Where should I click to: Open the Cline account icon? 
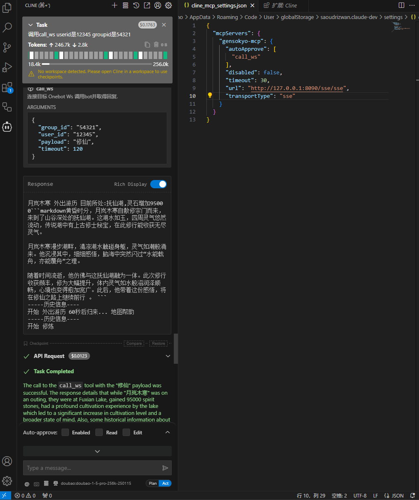(x=158, y=5)
